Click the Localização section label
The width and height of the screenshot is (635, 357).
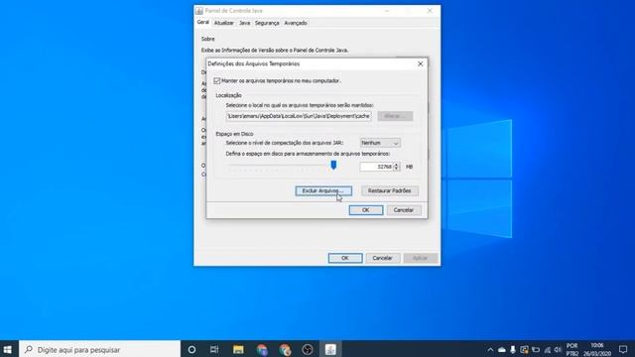pyautogui.click(x=228, y=95)
